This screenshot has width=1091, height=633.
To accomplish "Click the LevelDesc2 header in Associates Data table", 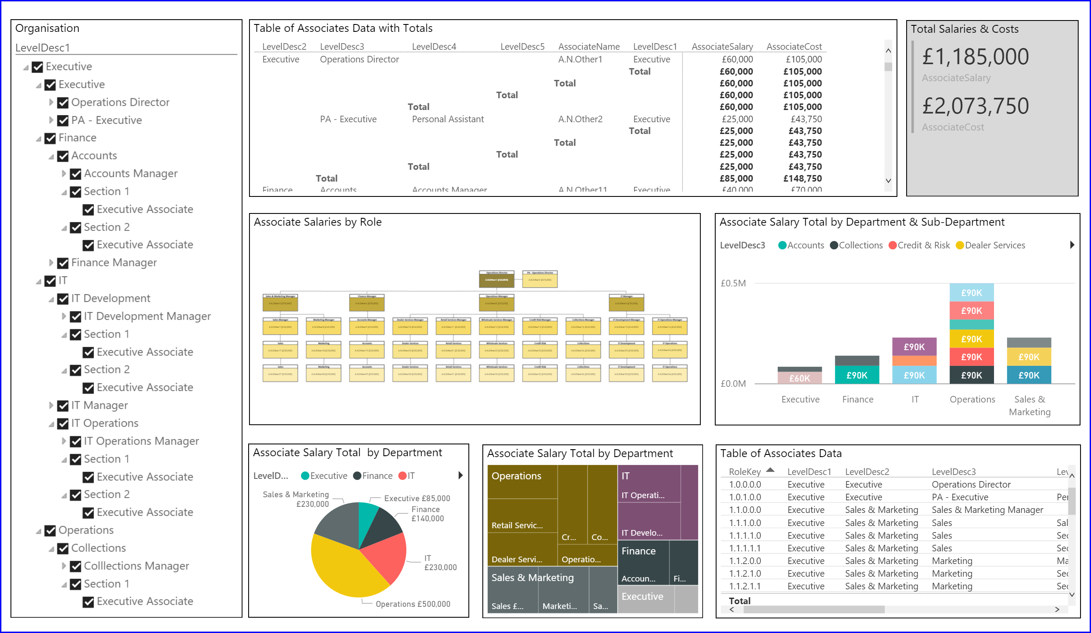I will 867,472.
